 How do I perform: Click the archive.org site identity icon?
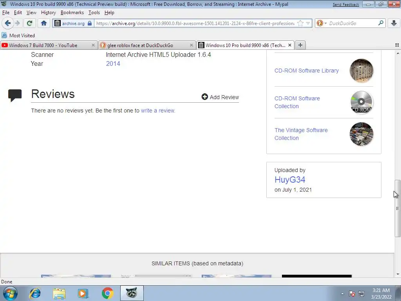58,23
